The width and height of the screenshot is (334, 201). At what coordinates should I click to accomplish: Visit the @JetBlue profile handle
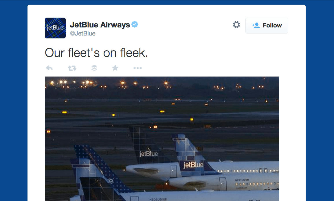pyautogui.click(x=84, y=33)
